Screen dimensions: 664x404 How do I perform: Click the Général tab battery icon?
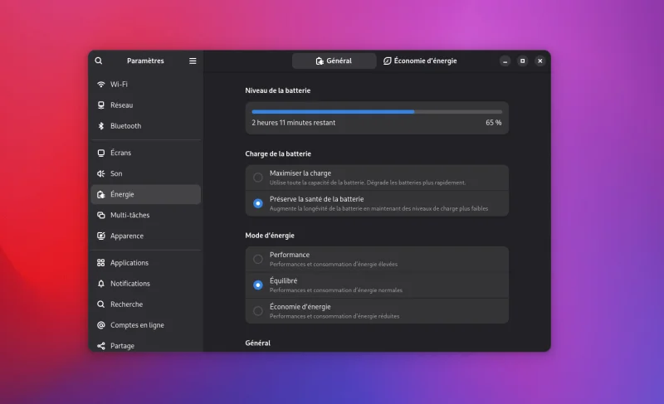pyautogui.click(x=320, y=61)
